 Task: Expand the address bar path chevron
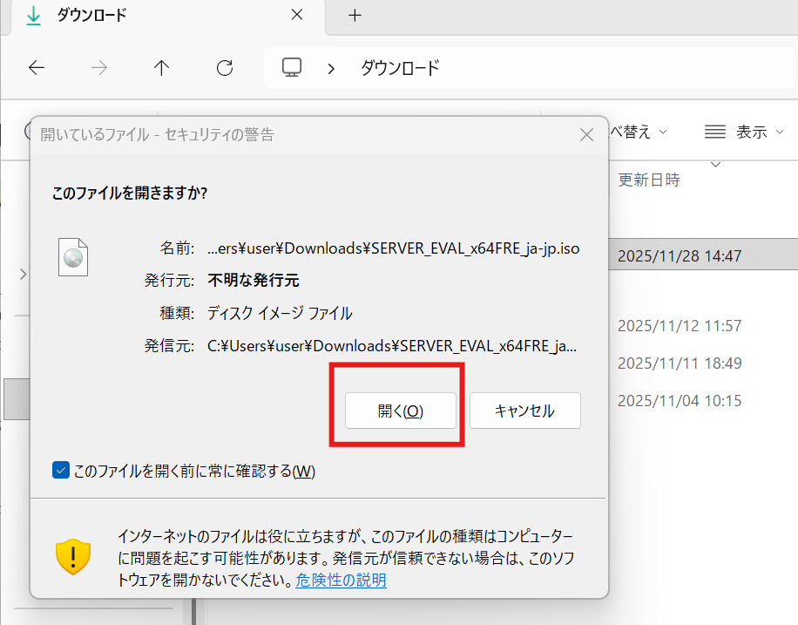[331, 68]
